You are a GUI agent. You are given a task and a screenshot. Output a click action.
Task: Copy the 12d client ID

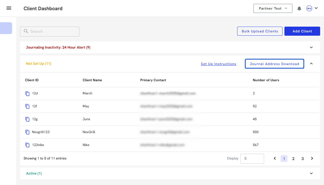coord(27,94)
